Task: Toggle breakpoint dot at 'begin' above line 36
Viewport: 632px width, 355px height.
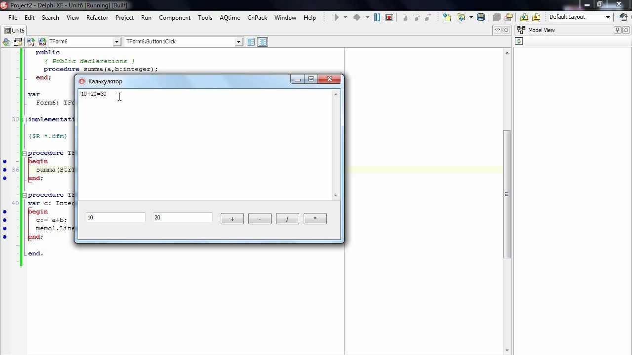Action: point(5,161)
